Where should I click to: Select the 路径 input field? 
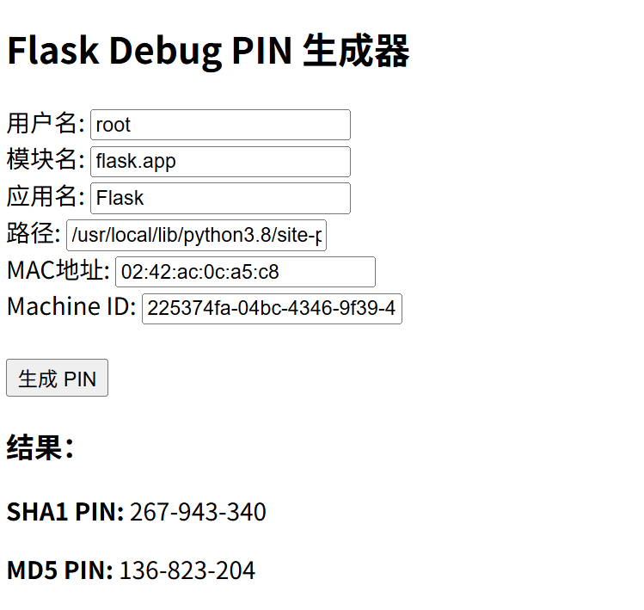coord(196,235)
